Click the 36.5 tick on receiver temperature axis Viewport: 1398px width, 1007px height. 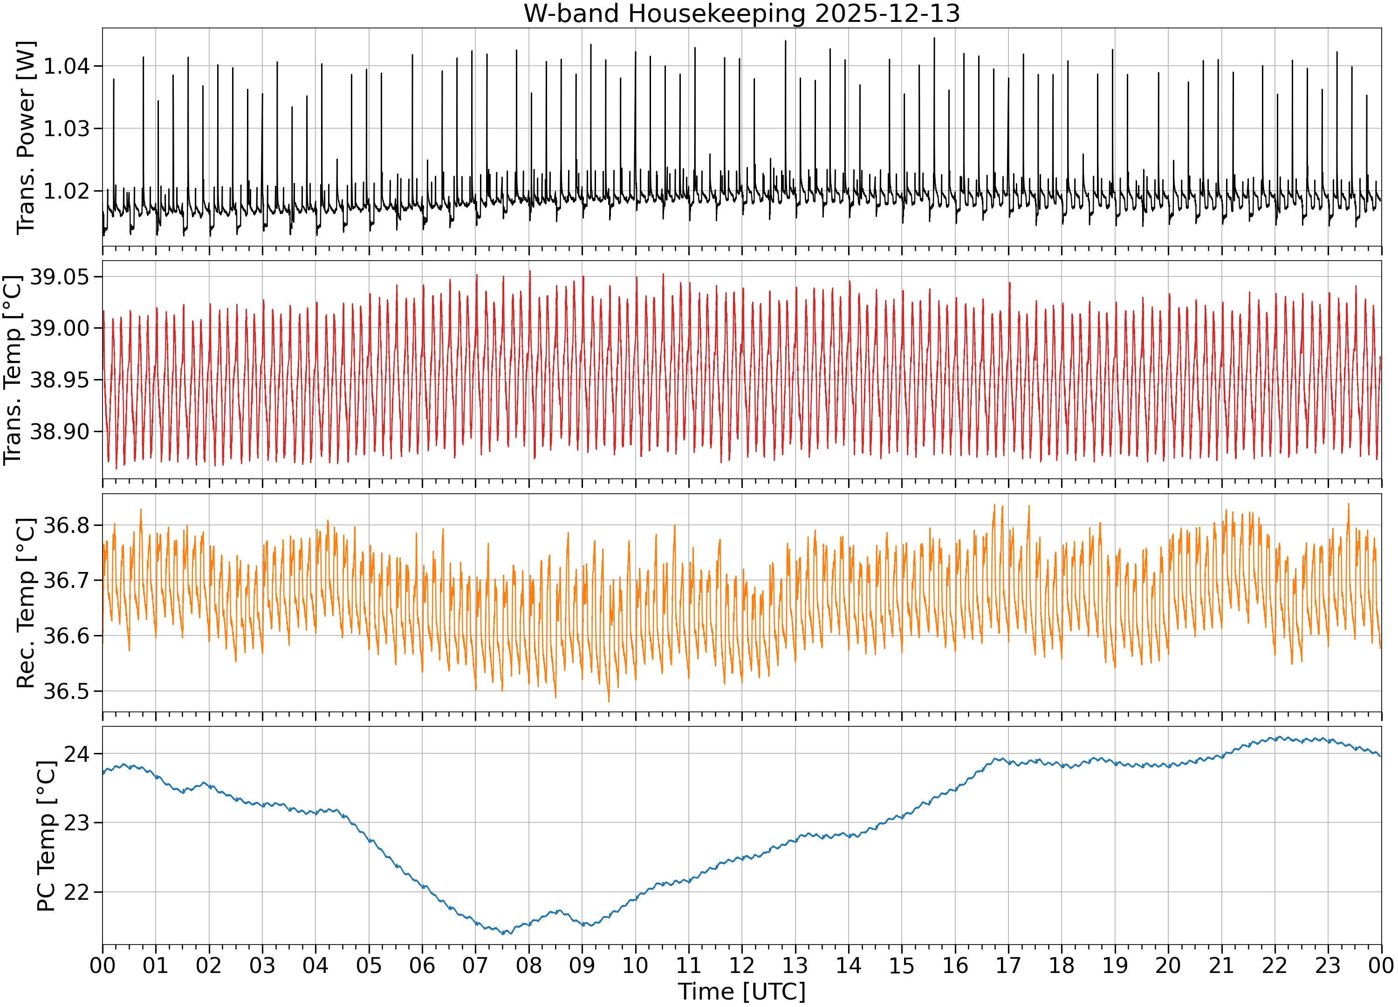click(66, 691)
